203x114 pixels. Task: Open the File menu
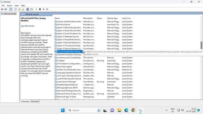3,6
